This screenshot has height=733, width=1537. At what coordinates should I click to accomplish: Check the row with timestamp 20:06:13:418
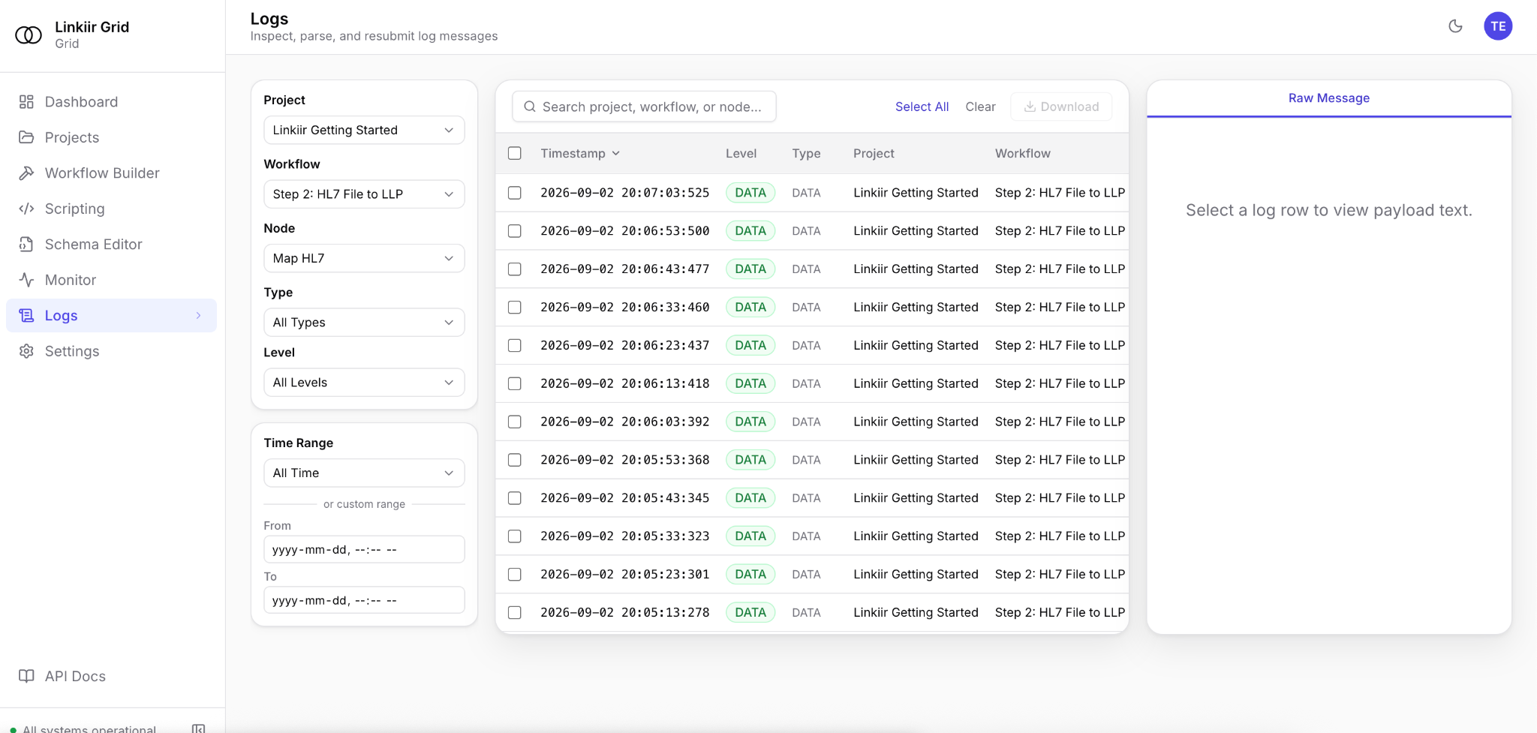pos(515,384)
